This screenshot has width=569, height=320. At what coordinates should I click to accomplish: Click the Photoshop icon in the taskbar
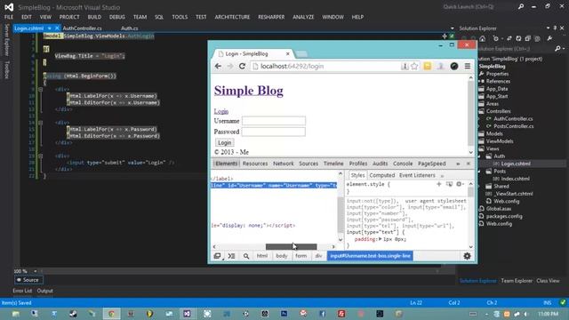[x=284, y=314]
